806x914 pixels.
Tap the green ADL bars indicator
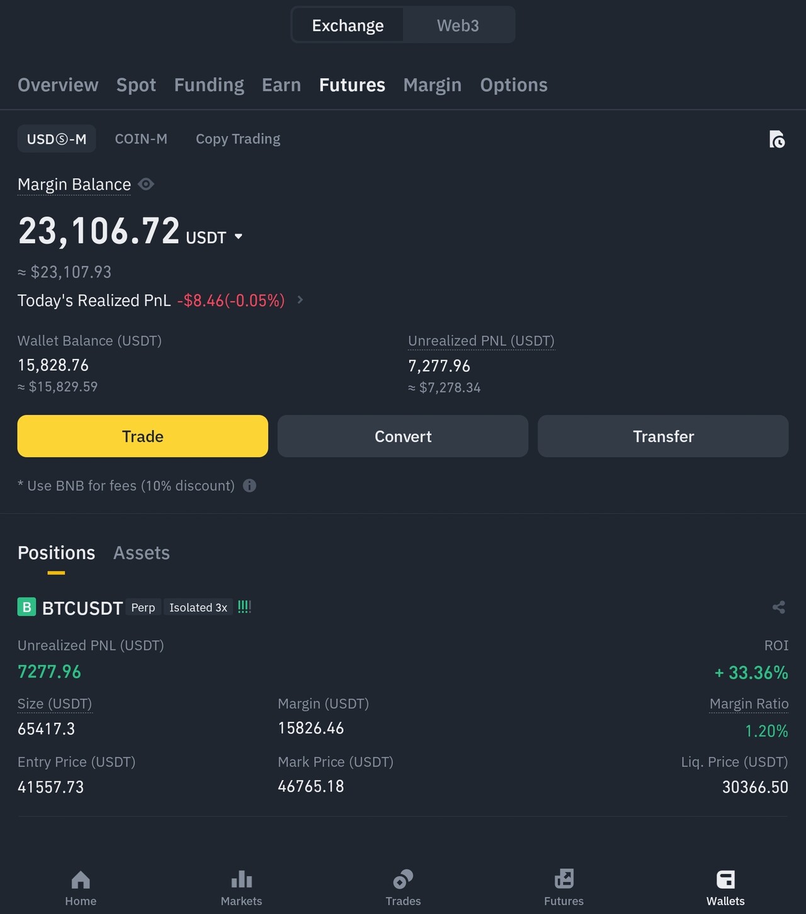pyautogui.click(x=244, y=607)
